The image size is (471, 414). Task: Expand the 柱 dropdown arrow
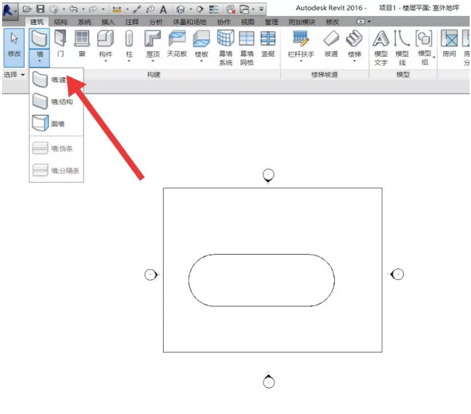point(129,61)
